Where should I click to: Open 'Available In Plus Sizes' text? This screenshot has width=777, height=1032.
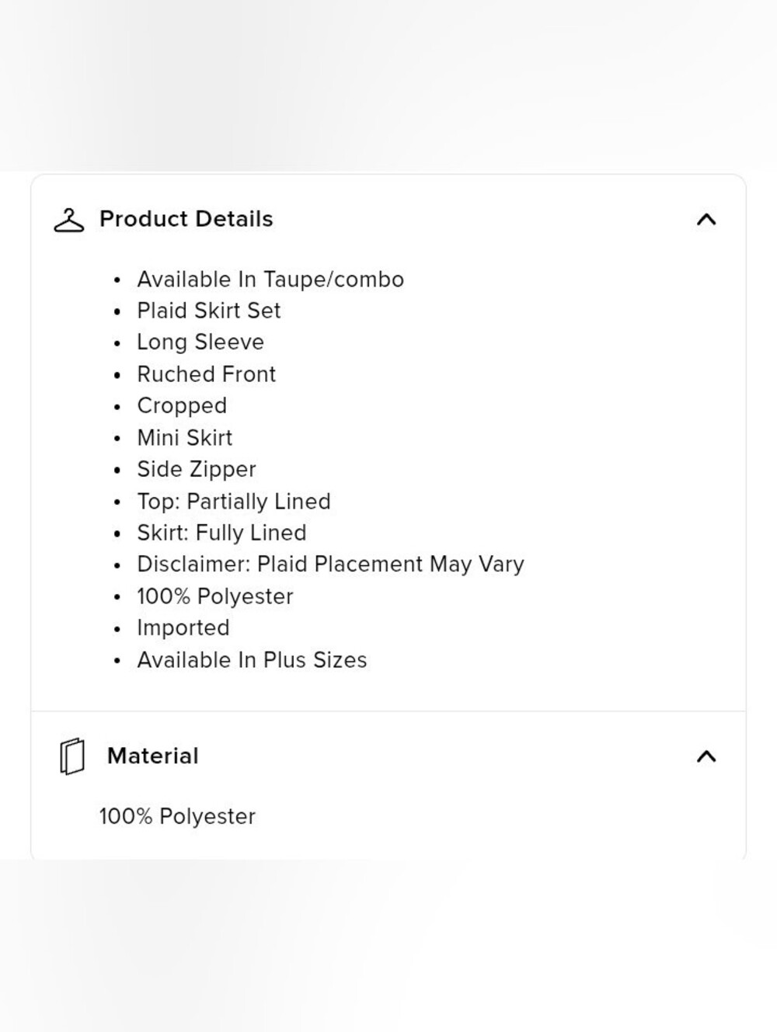(252, 660)
